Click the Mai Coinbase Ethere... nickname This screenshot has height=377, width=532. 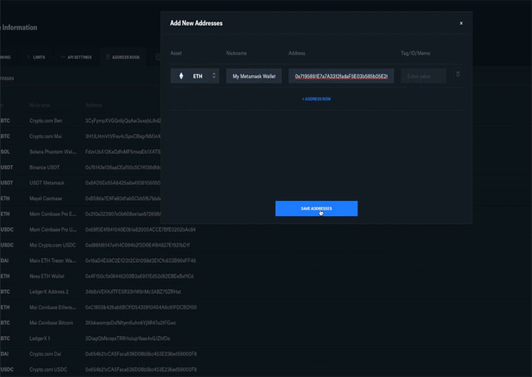(52, 307)
